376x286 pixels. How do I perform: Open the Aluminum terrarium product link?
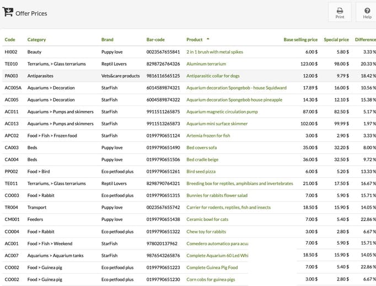pos(206,64)
